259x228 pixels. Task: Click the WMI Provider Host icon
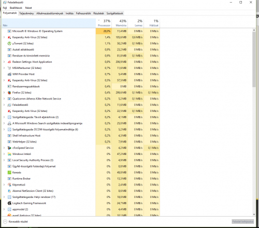(9, 74)
